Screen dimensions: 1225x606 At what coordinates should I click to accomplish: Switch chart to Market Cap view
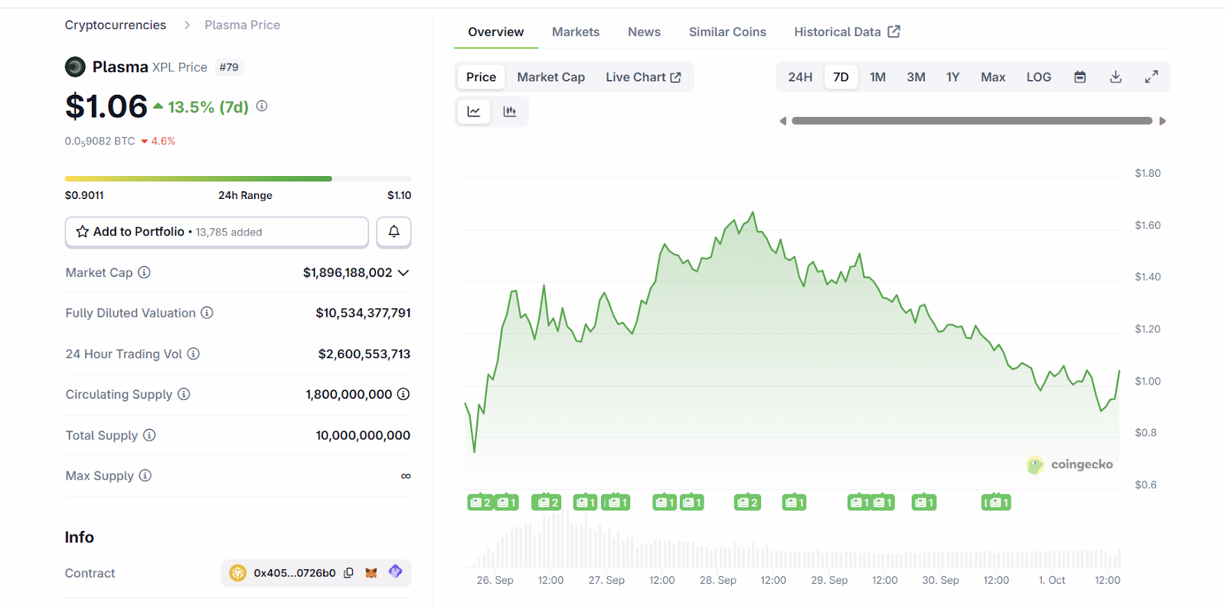pos(550,77)
